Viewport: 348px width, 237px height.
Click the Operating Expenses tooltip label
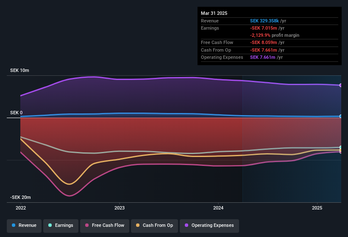point(222,57)
